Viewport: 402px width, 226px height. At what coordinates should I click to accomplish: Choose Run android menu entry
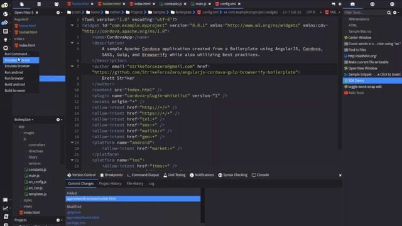[21, 72]
